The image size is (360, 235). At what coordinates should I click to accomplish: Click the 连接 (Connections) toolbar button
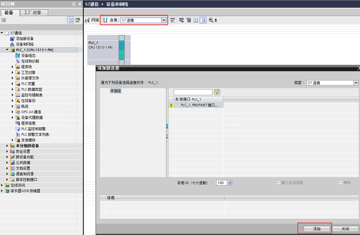[110, 21]
